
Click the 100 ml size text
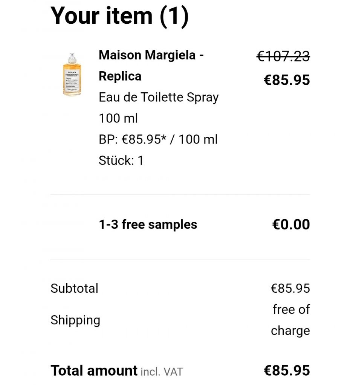click(x=118, y=118)
